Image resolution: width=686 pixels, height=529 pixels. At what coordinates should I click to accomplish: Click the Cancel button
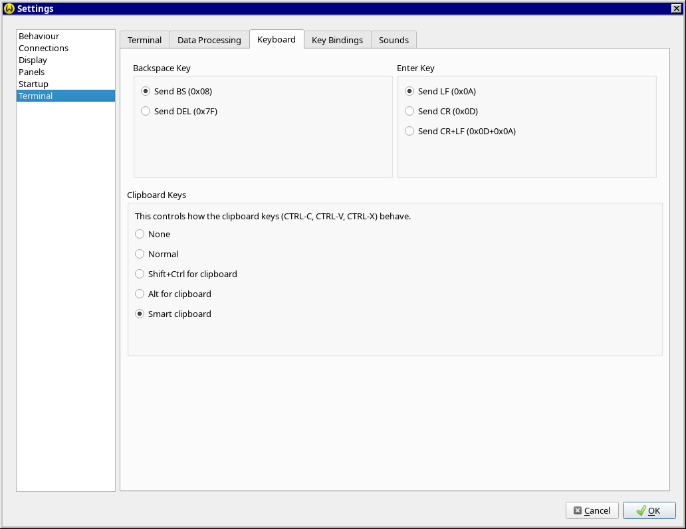[592, 510]
